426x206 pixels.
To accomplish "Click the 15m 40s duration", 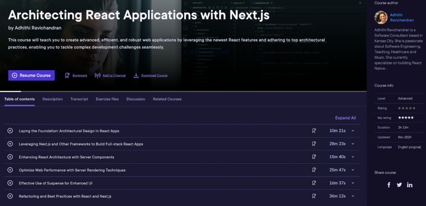I will click(x=337, y=157).
